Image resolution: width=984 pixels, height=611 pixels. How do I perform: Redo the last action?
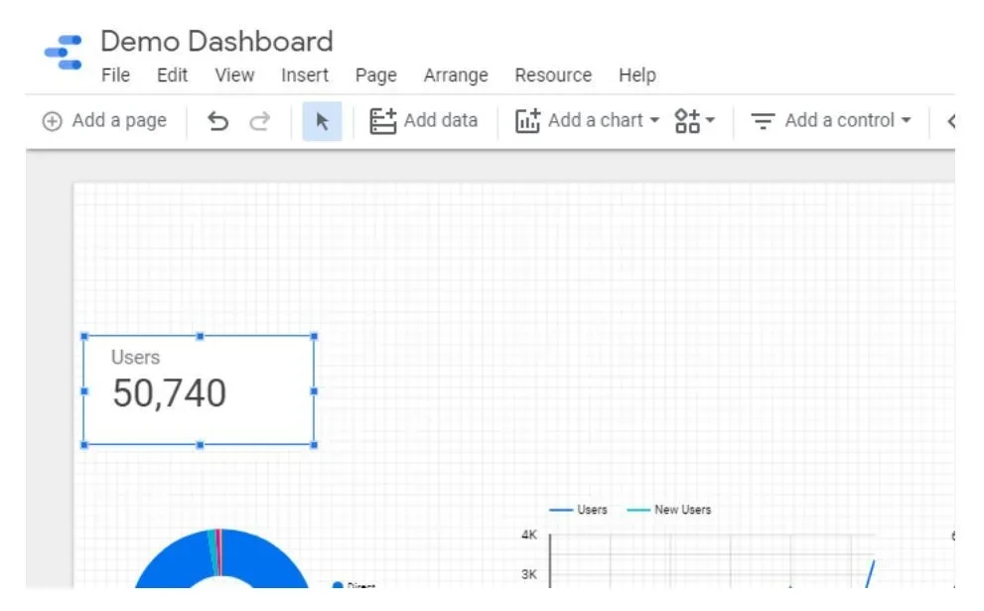point(259,120)
